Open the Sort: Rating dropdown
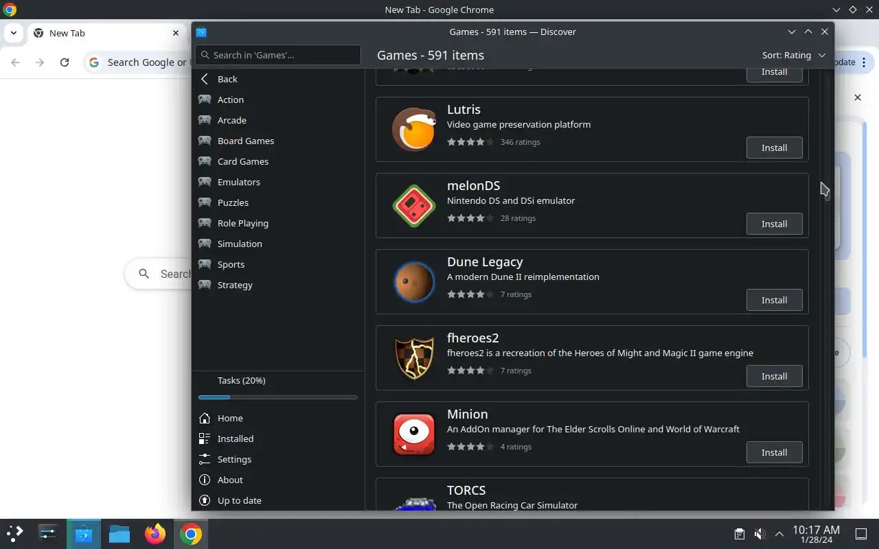Screen dimensions: 879x549 [793, 55]
